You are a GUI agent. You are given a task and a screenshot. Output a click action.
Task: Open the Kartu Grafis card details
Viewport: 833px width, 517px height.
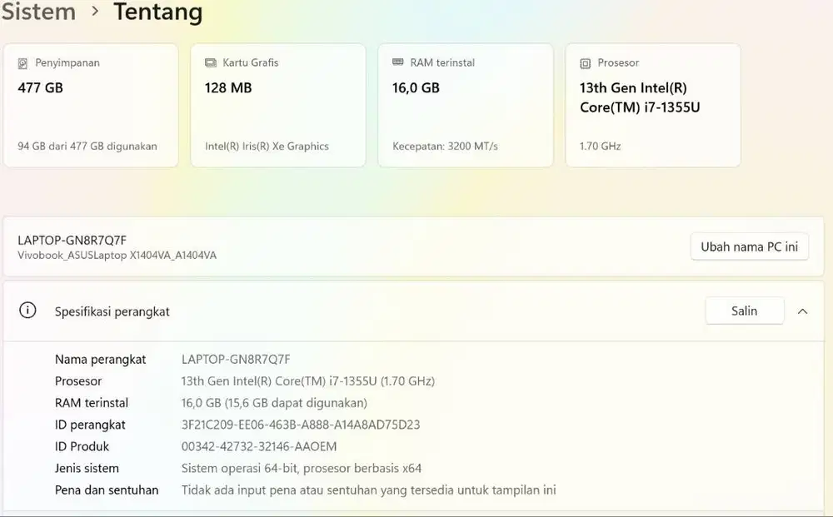pos(277,105)
